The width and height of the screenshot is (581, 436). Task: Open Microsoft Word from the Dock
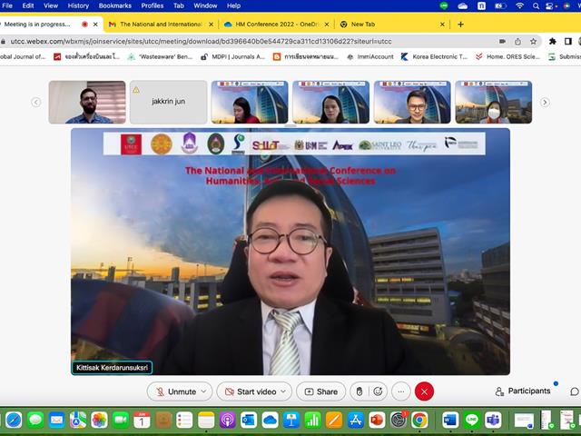[x=450, y=420]
